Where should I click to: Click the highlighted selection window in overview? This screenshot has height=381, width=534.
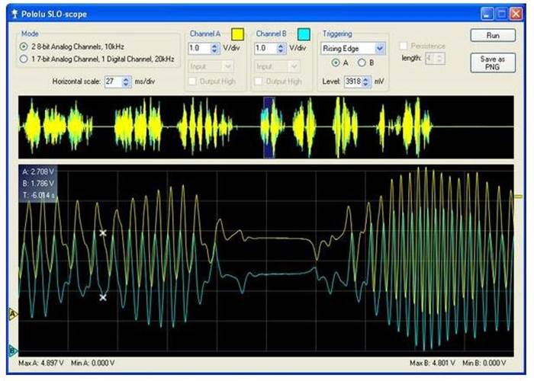[x=267, y=127]
